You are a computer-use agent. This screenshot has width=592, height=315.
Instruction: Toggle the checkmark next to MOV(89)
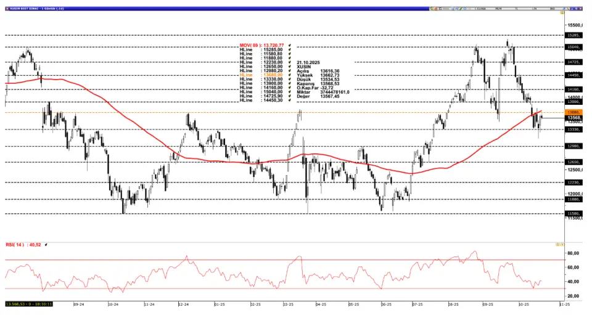pyautogui.click(x=289, y=45)
